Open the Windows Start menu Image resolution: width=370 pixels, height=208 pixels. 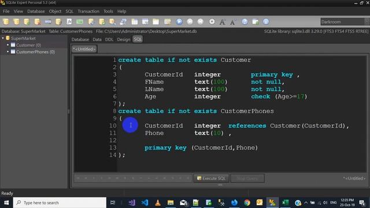tap(6, 203)
